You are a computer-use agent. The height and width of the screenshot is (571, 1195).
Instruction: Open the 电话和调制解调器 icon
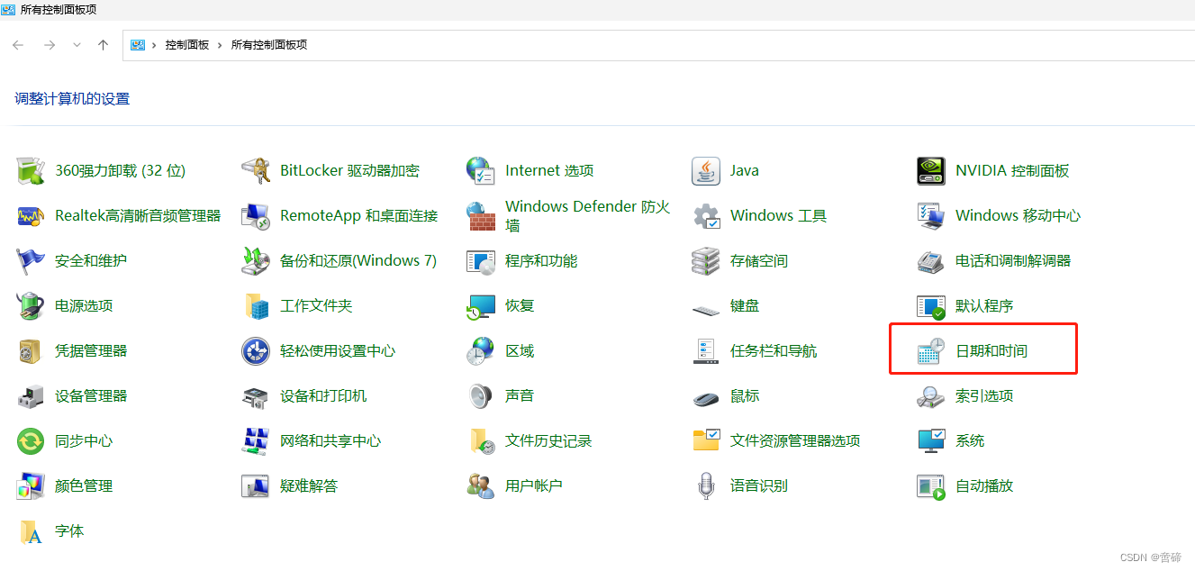[x=931, y=260]
